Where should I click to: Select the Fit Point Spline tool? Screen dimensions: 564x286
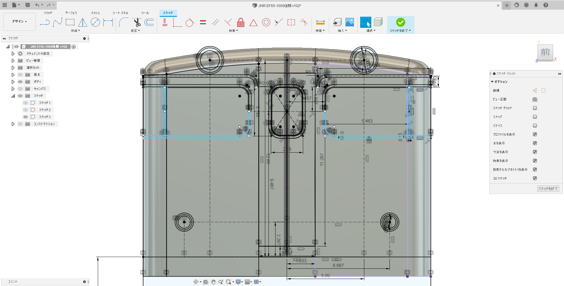coord(57,22)
